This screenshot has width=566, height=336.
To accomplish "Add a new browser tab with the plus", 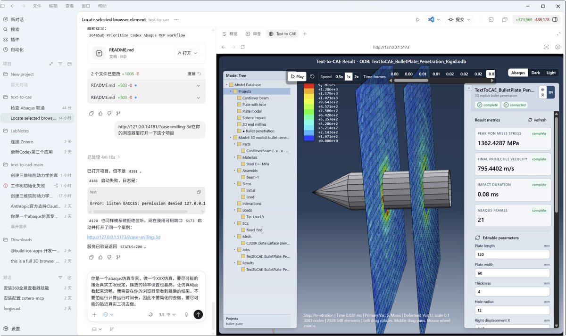I will (305, 34).
